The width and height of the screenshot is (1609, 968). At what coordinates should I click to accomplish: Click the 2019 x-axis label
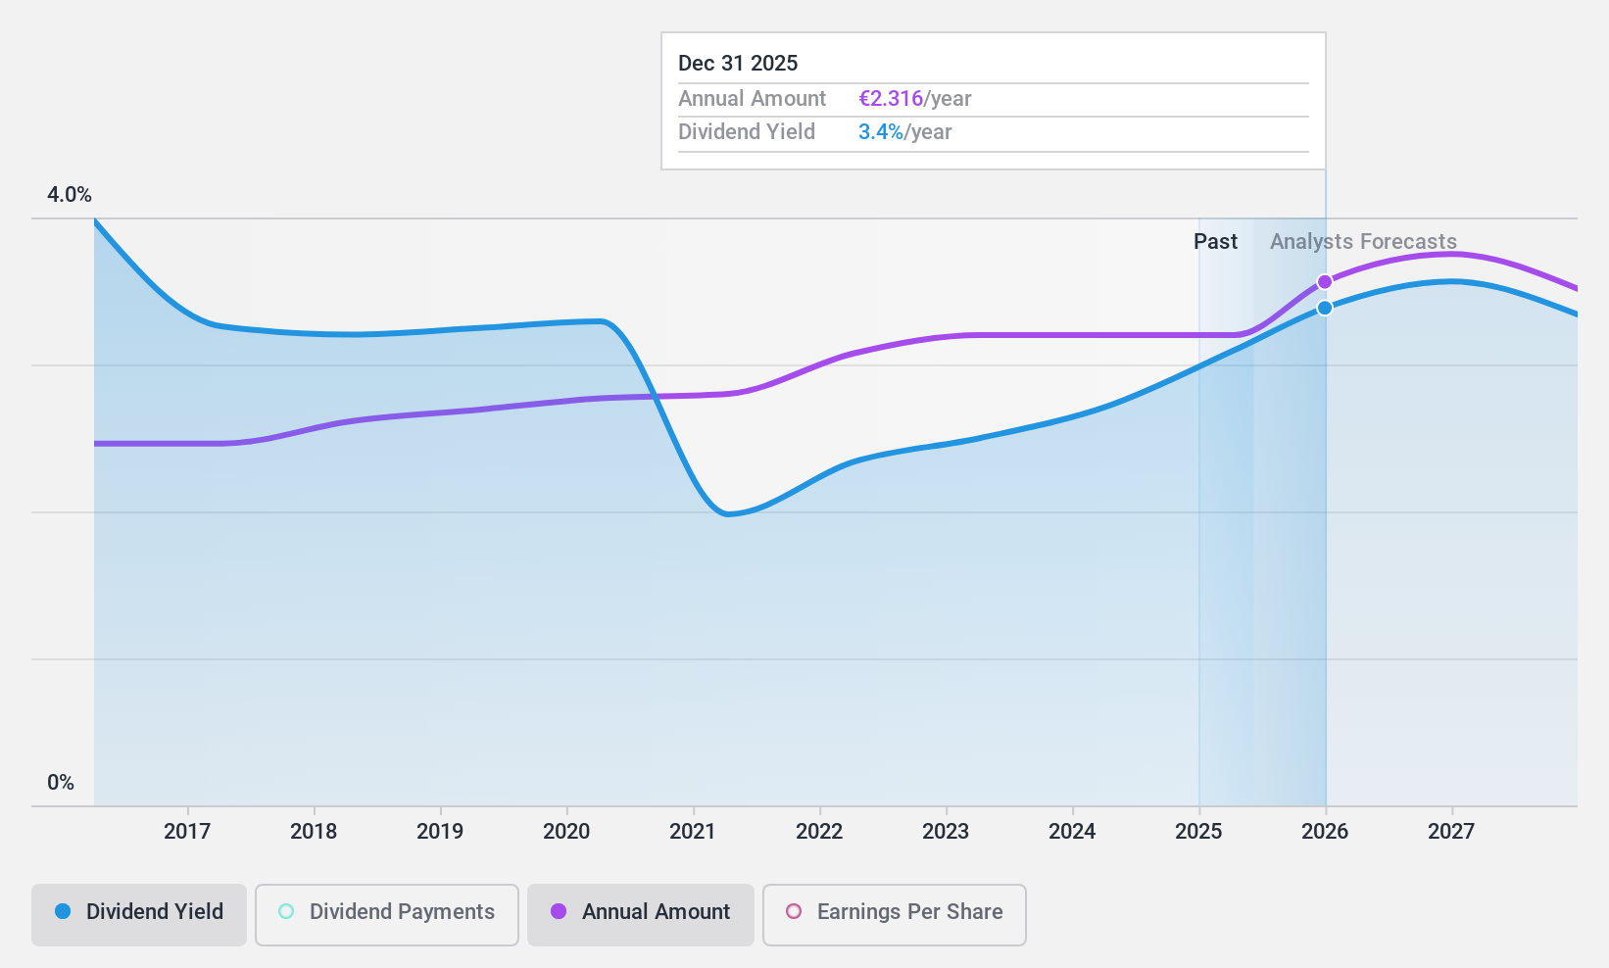click(440, 832)
